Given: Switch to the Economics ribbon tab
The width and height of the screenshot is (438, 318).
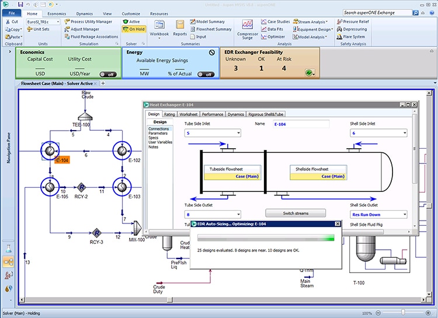Looking at the screenshot, I should pyautogui.click(x=57, y=13).
